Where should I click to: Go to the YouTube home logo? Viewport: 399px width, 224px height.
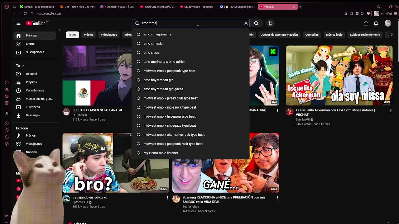coord(36,23)
